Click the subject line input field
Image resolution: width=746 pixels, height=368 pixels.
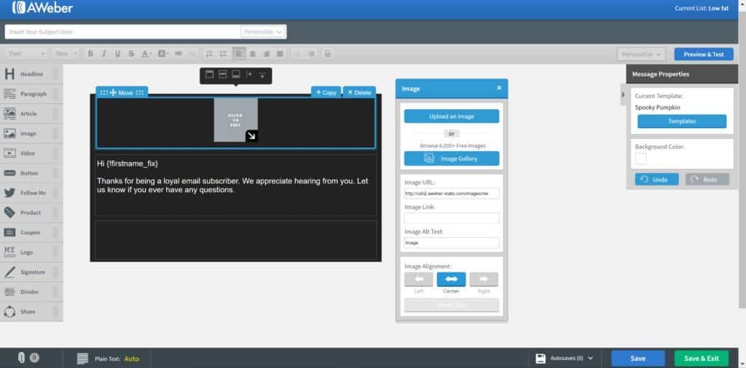[x=122, y=32]
